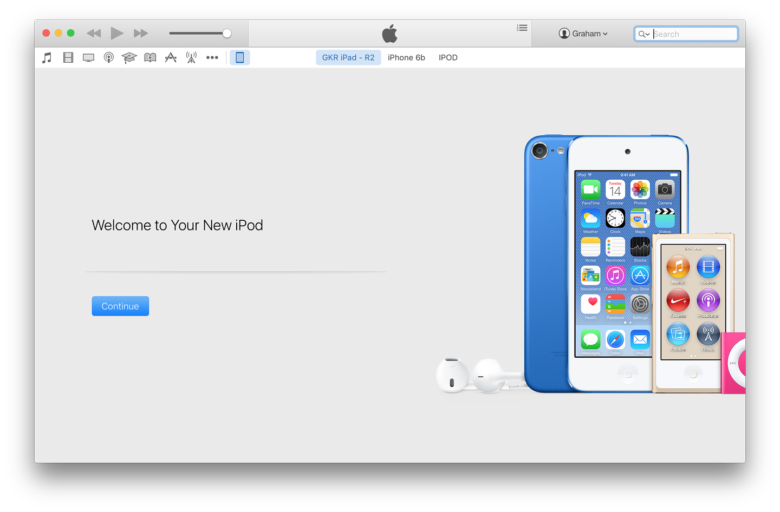Open search options magnifier dropdown
Screen dimensions: 780x512
pyautogui.click(x=643, y=34)
